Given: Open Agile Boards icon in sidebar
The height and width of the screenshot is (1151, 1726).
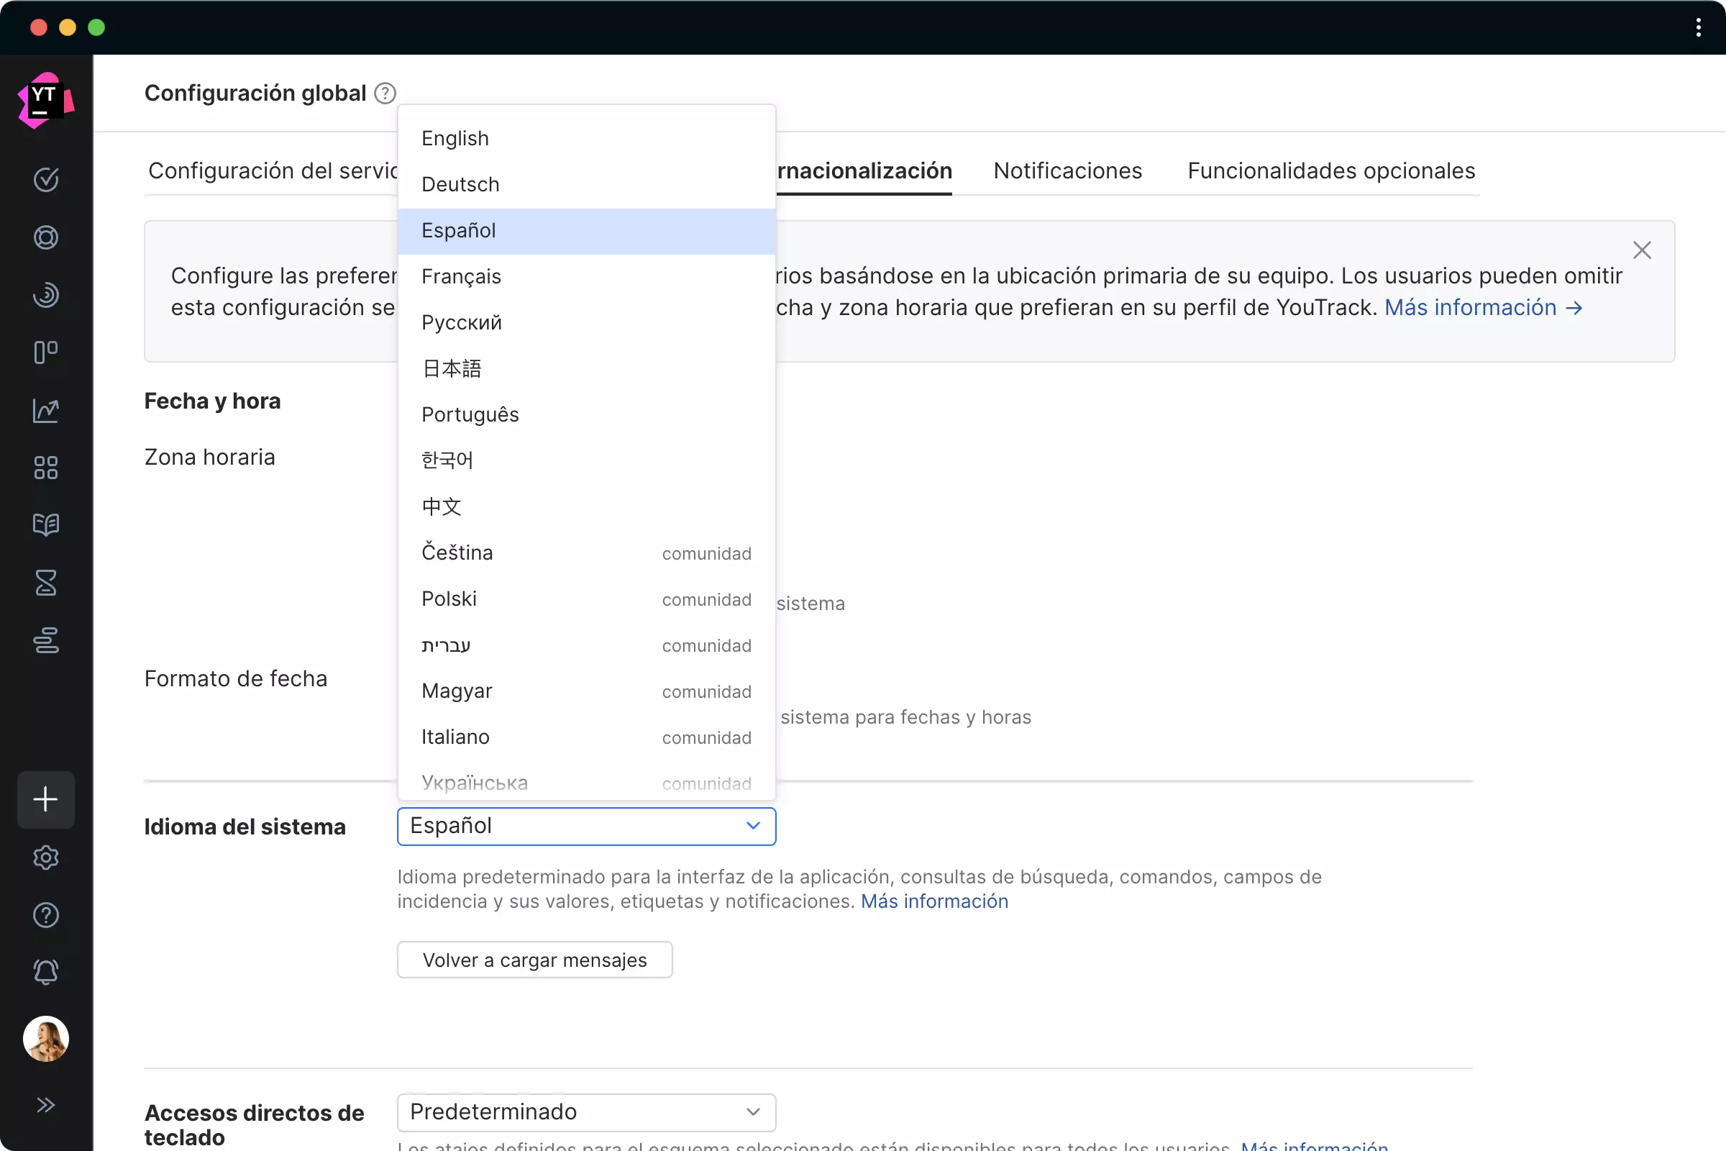Looking at the screenshot, I should point(45,352).
